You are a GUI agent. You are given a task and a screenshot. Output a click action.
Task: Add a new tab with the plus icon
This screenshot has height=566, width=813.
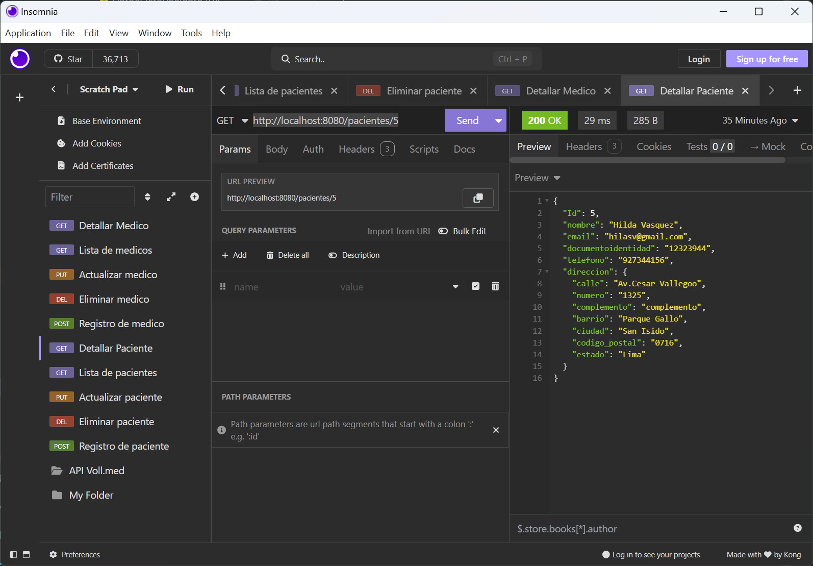[x=797, y=90]
